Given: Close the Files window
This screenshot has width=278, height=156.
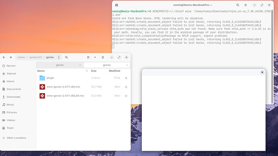Looking at the screenshot, I should click(127, 57).
